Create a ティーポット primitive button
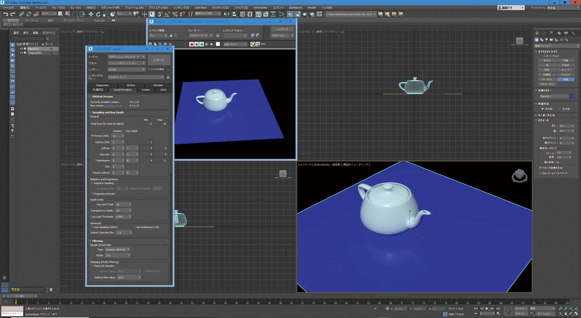 click(547, 79)
